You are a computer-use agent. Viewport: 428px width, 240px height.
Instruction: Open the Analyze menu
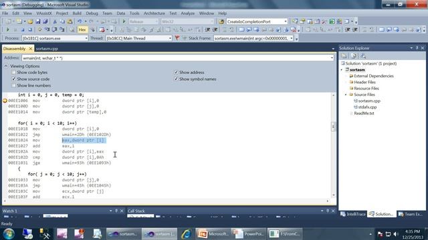pos(187,13)
